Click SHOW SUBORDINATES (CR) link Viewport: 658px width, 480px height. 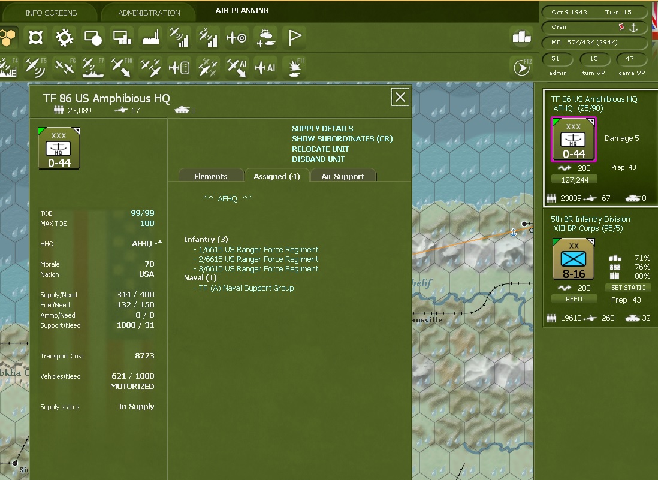pos(342,138)
